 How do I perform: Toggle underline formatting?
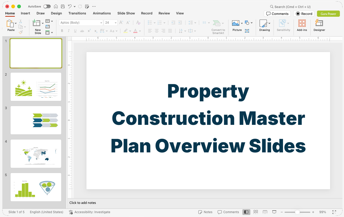point(75,31)
